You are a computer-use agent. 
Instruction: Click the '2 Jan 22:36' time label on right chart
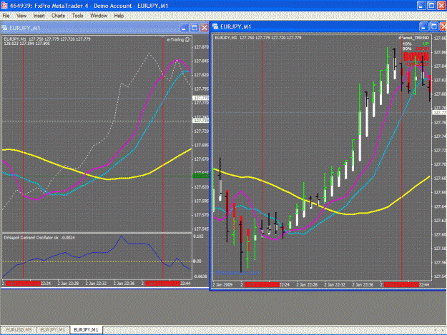[x=363, y=284]
